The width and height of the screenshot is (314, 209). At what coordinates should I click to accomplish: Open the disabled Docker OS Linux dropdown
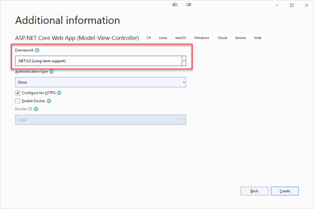[x=101, y=119]
